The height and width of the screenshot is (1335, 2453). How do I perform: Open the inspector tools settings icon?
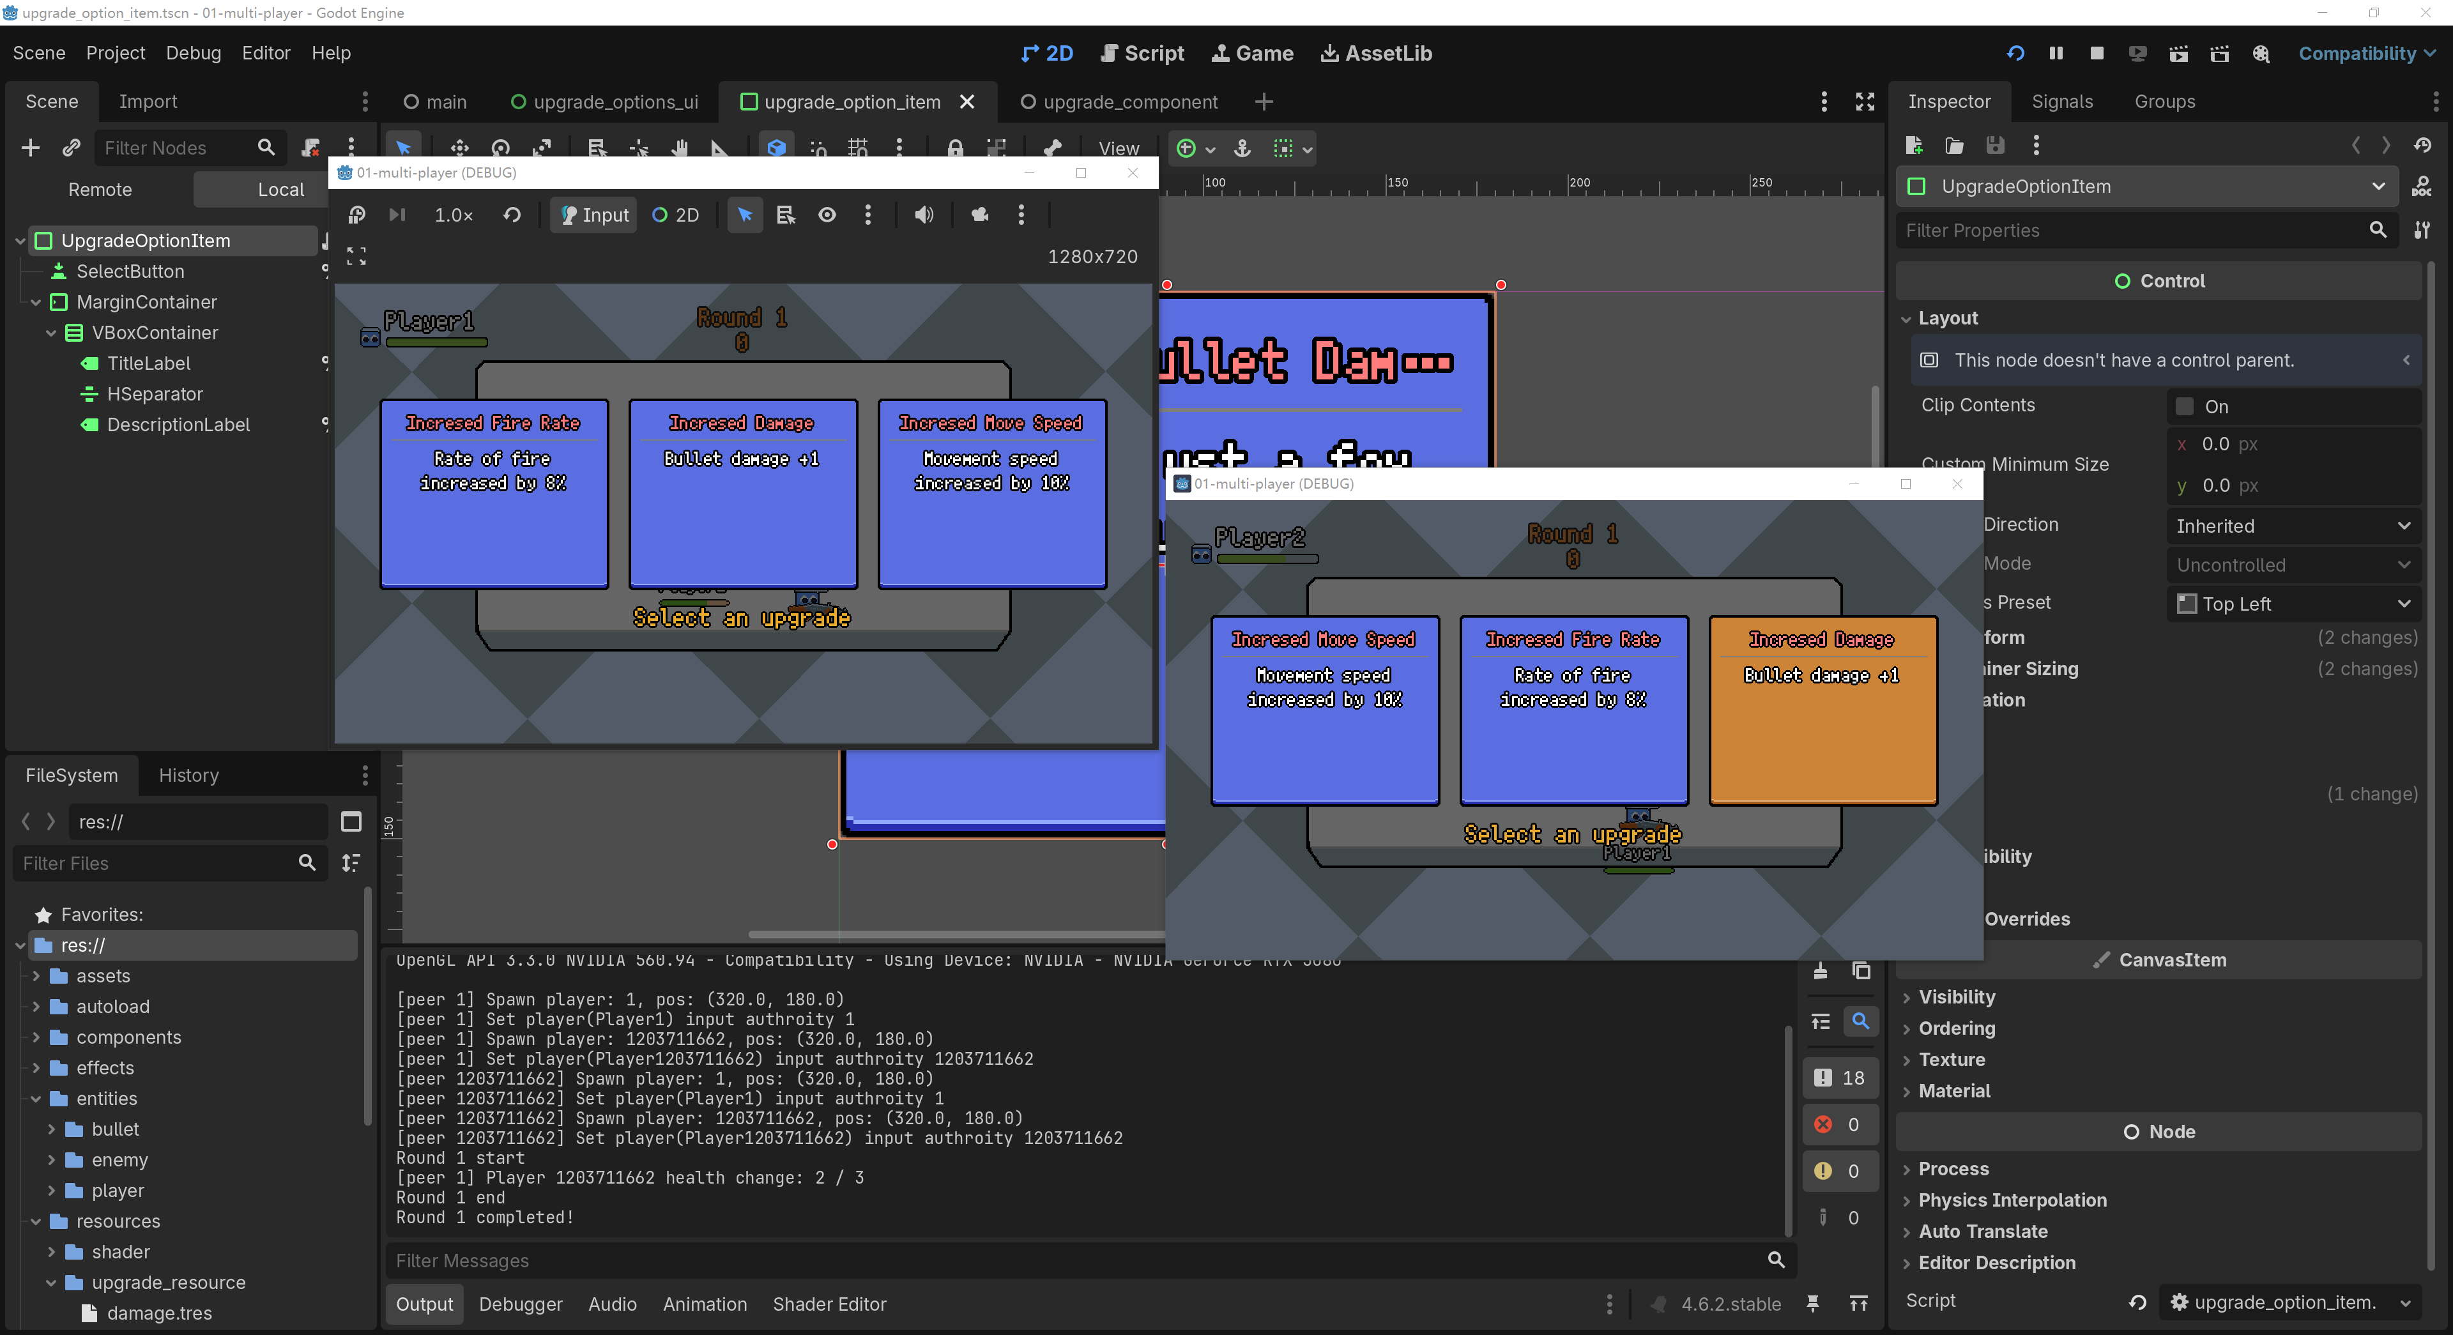point(2422,231)
